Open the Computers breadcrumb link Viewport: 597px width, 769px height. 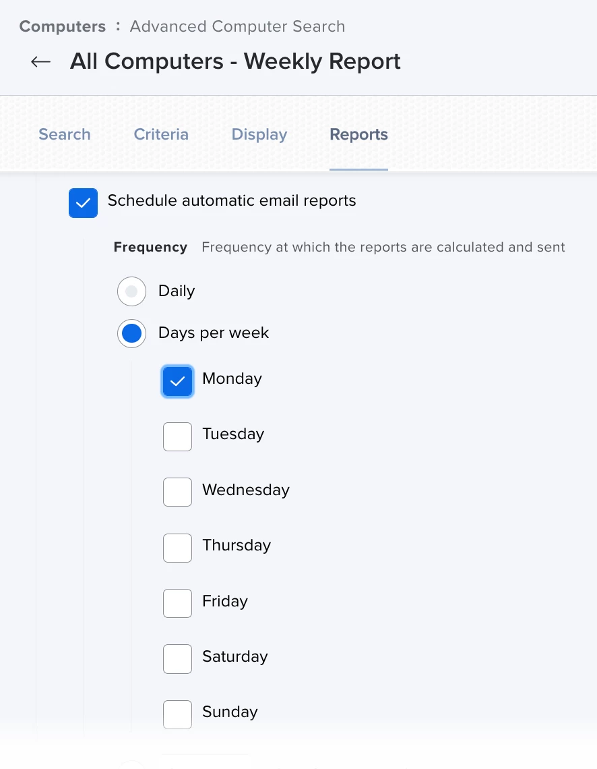(x=62, y=26)
